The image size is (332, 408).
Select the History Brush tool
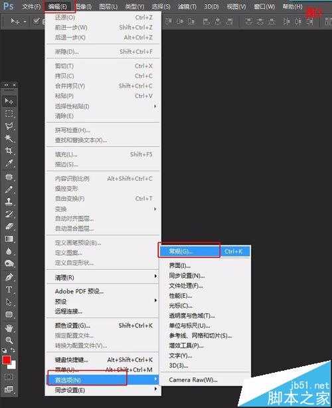click(9, 214)
